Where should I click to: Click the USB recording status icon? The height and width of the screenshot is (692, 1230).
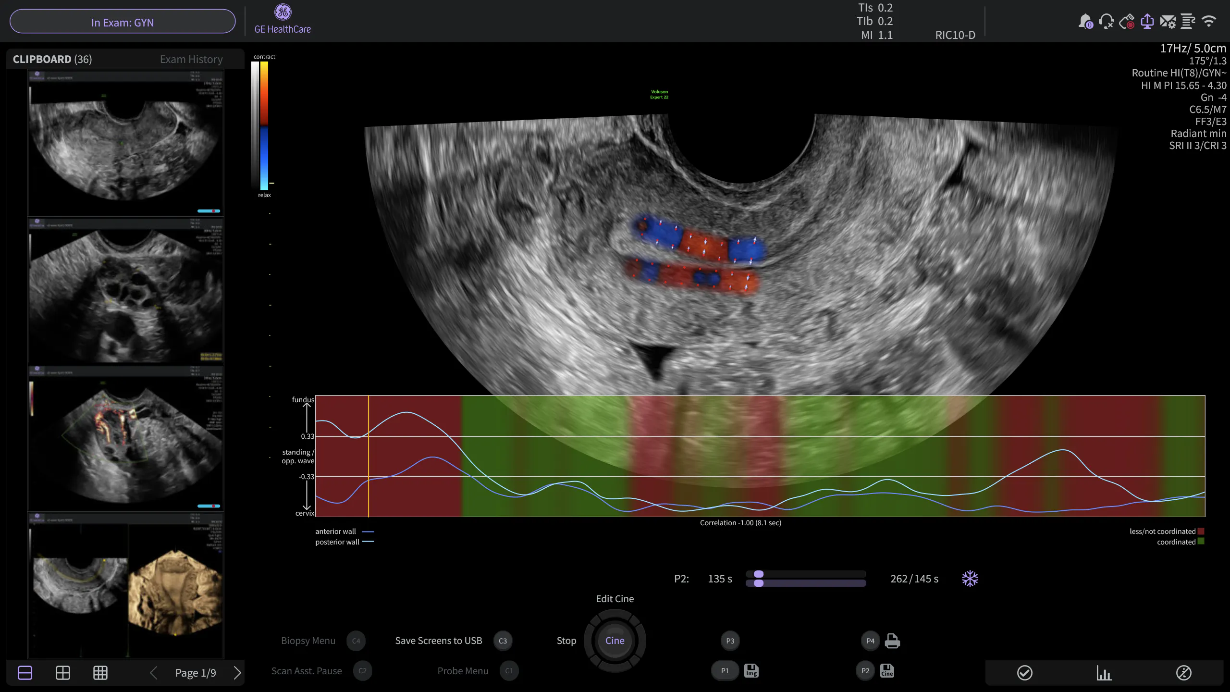click(1127, 22)
